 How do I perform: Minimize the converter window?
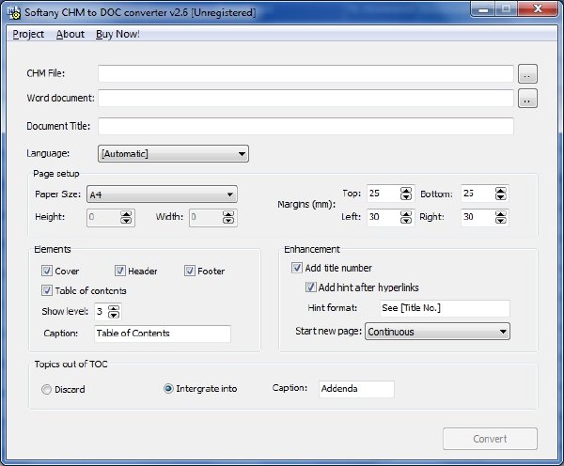click(x=483, y=9)
